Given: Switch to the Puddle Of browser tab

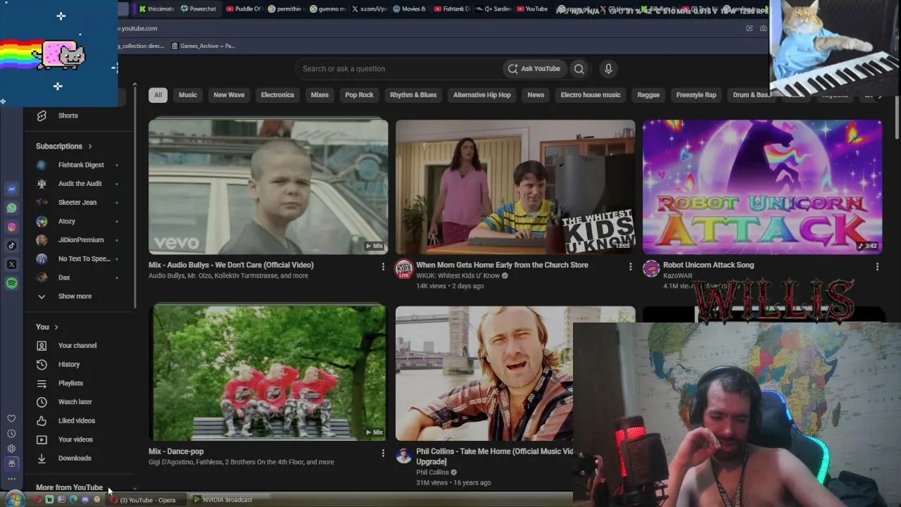Looking at the screenshot, I should pyautogui.click(x=244, y=9).
